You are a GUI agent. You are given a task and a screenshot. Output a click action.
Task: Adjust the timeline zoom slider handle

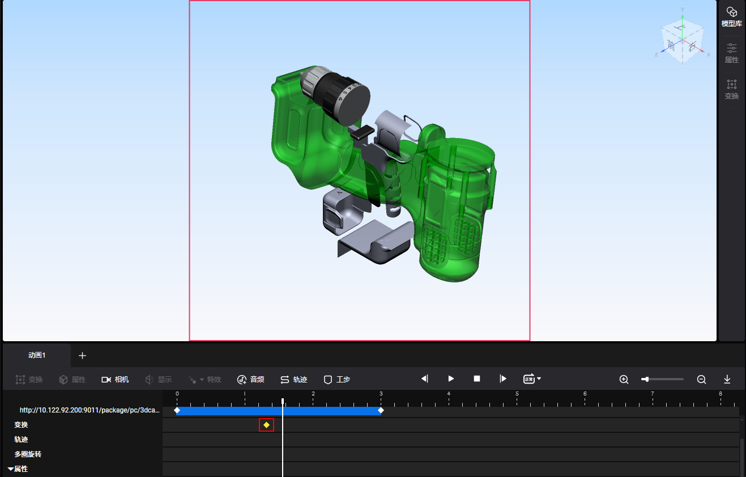[x=646, y=379]
